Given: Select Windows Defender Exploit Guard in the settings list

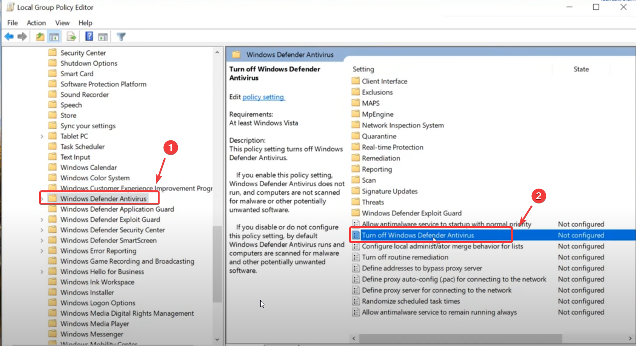Looking at the screenshot, I should (412, 213).
